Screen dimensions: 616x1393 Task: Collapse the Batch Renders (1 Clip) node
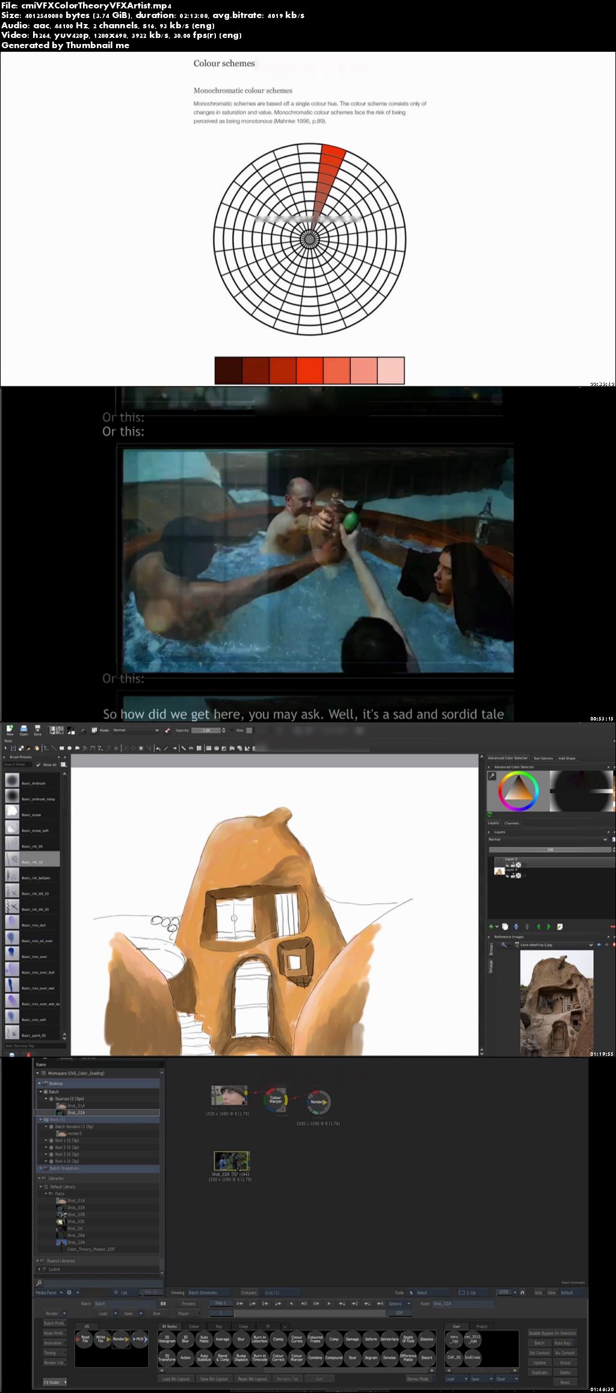[46, 1126]
